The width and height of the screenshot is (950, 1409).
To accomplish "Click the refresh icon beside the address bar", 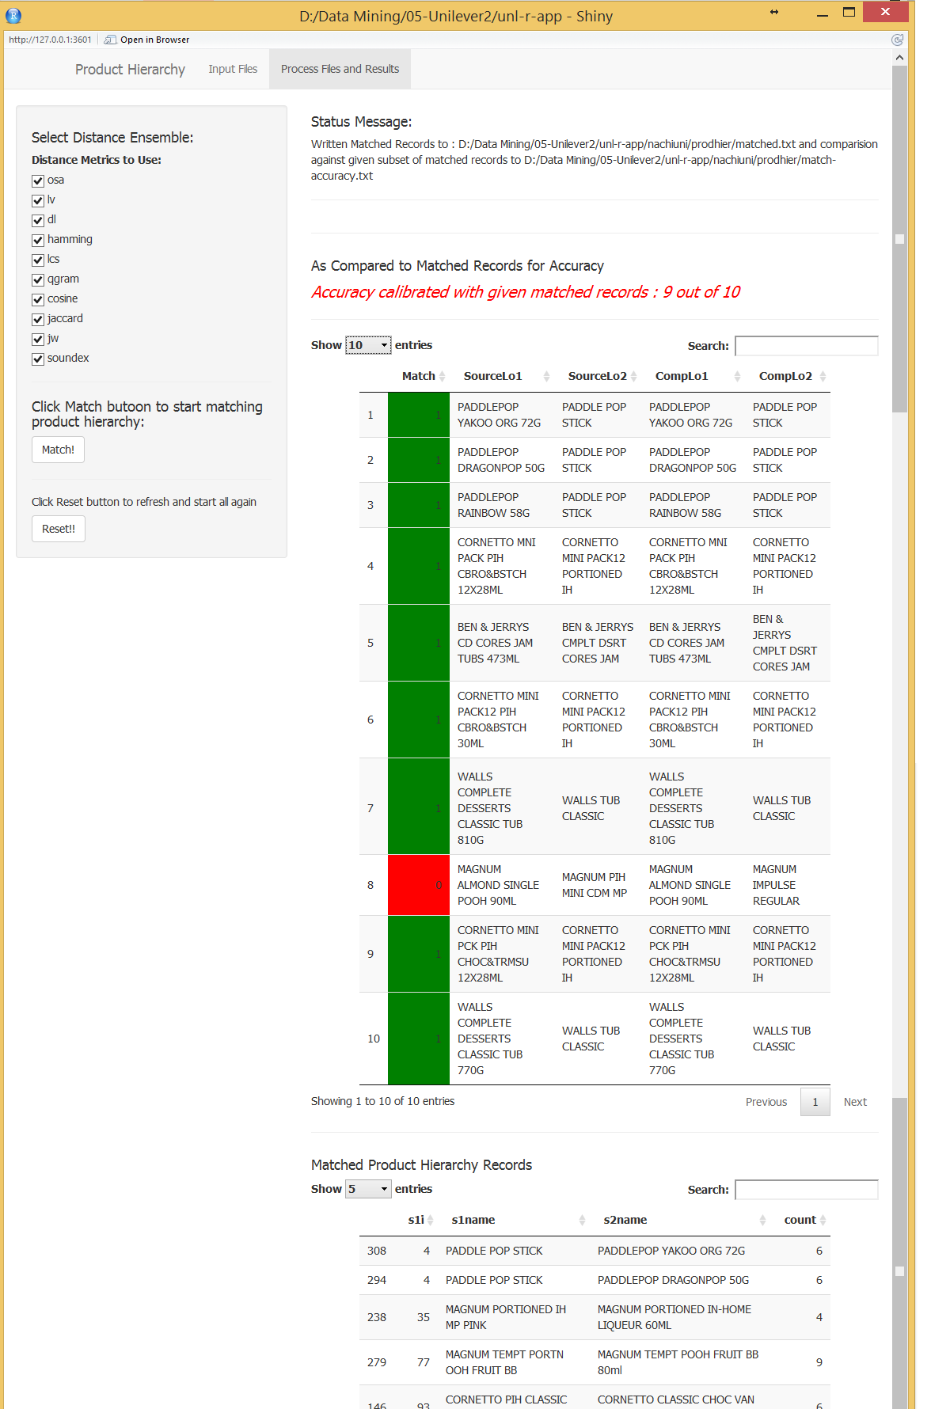I will [x=897, y=40].
